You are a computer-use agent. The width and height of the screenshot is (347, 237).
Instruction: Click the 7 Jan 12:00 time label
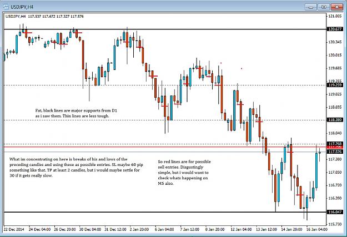pos(189,229)
